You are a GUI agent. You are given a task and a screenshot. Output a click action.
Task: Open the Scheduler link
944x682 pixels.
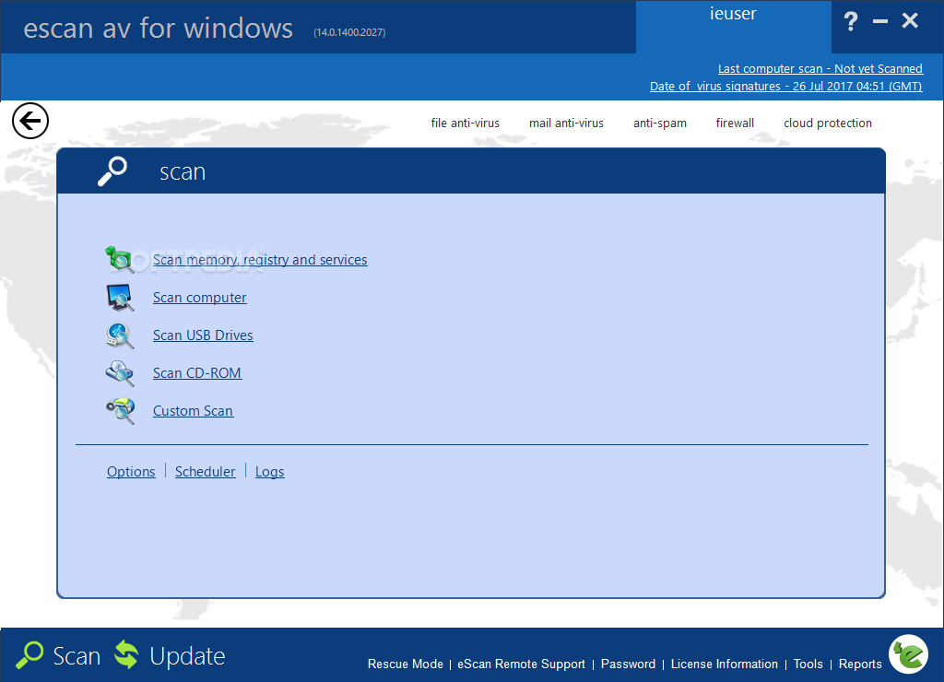tap(206, 472)
